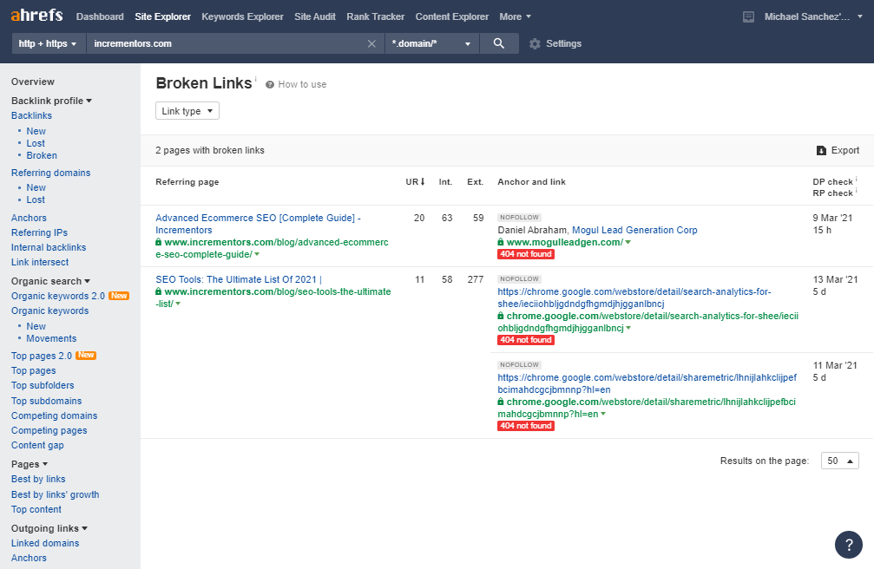Open the protocol http + https dropdown
The height and width of the screenshot is (569, 874).
pos(49,43)
